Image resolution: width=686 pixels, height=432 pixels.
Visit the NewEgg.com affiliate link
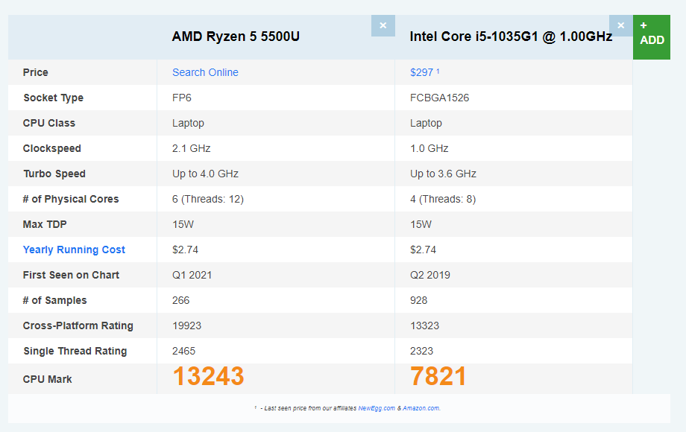coord(377,408)
